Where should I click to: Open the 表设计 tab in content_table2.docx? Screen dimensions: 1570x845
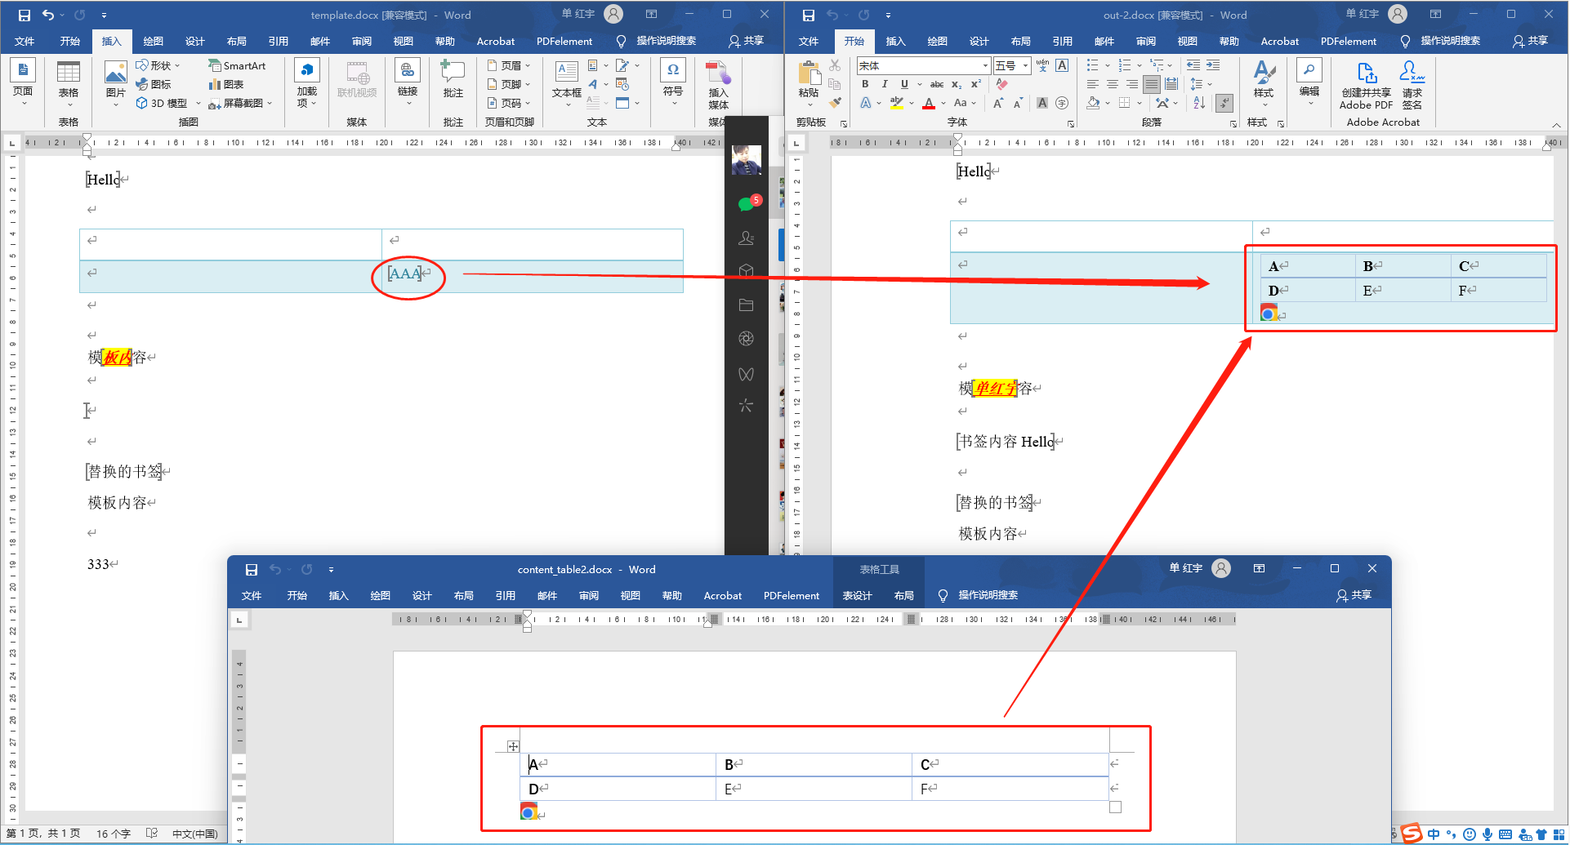[x=856, y=595]
